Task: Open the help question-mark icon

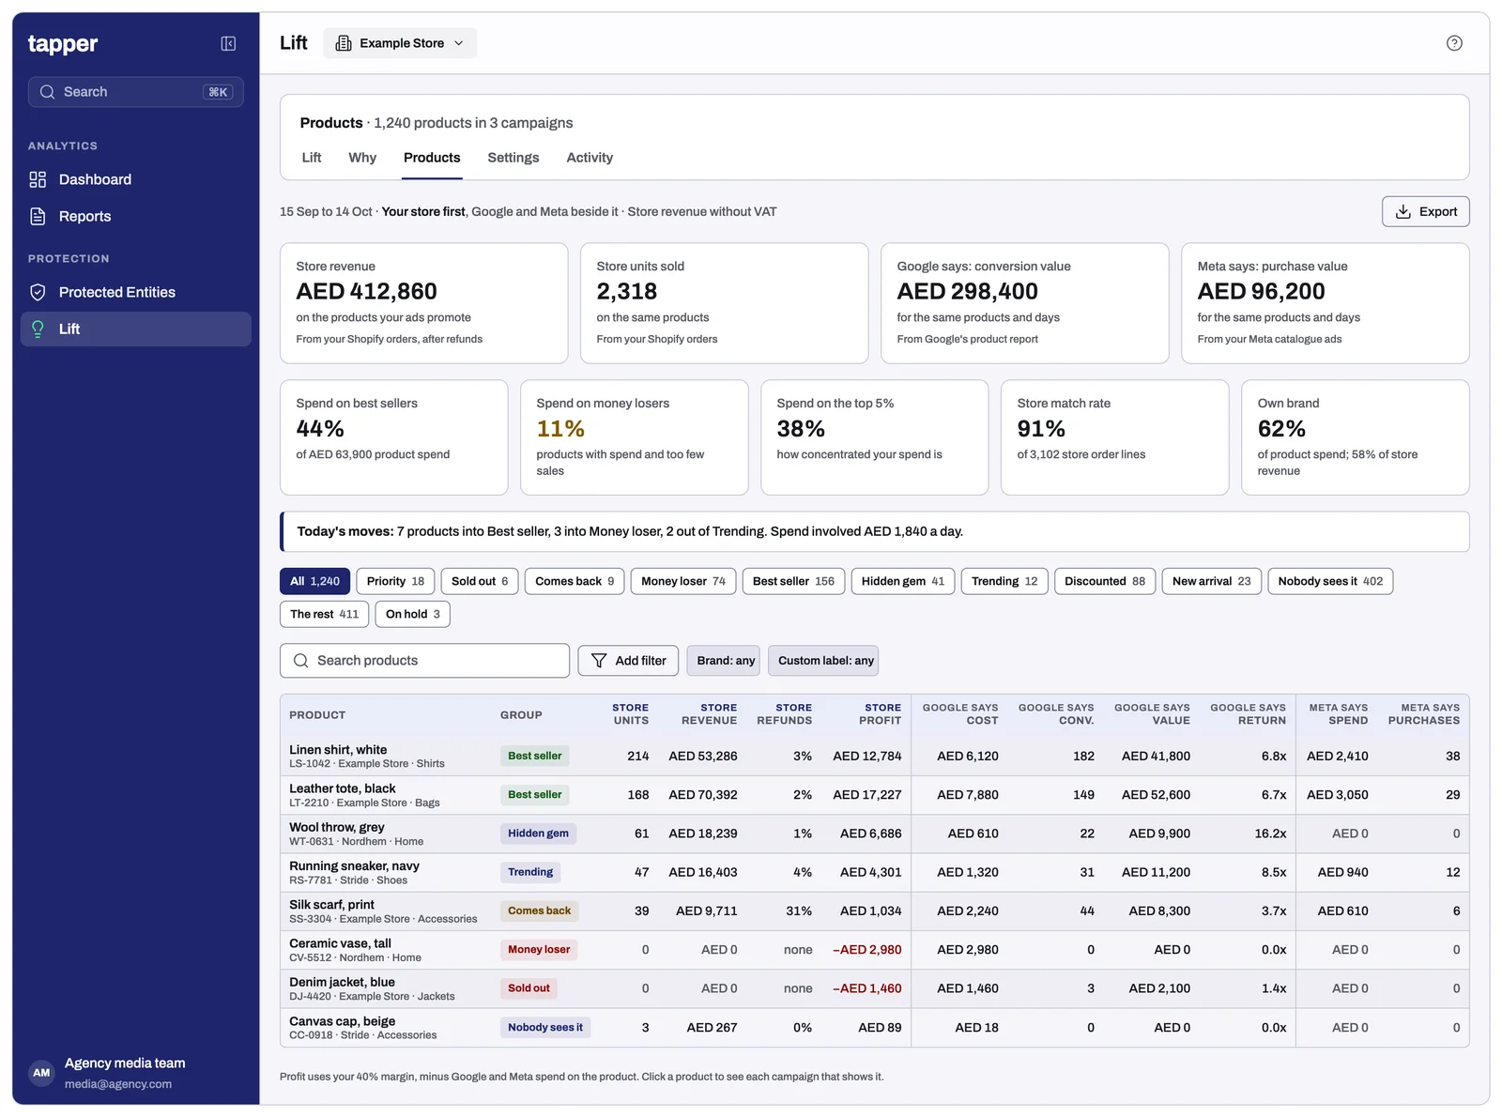Action: pos(1454,43)
